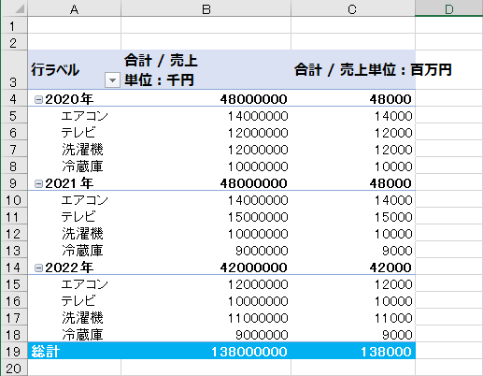
Task: Collapse the 2022年 group
Action: pos(38,268)
